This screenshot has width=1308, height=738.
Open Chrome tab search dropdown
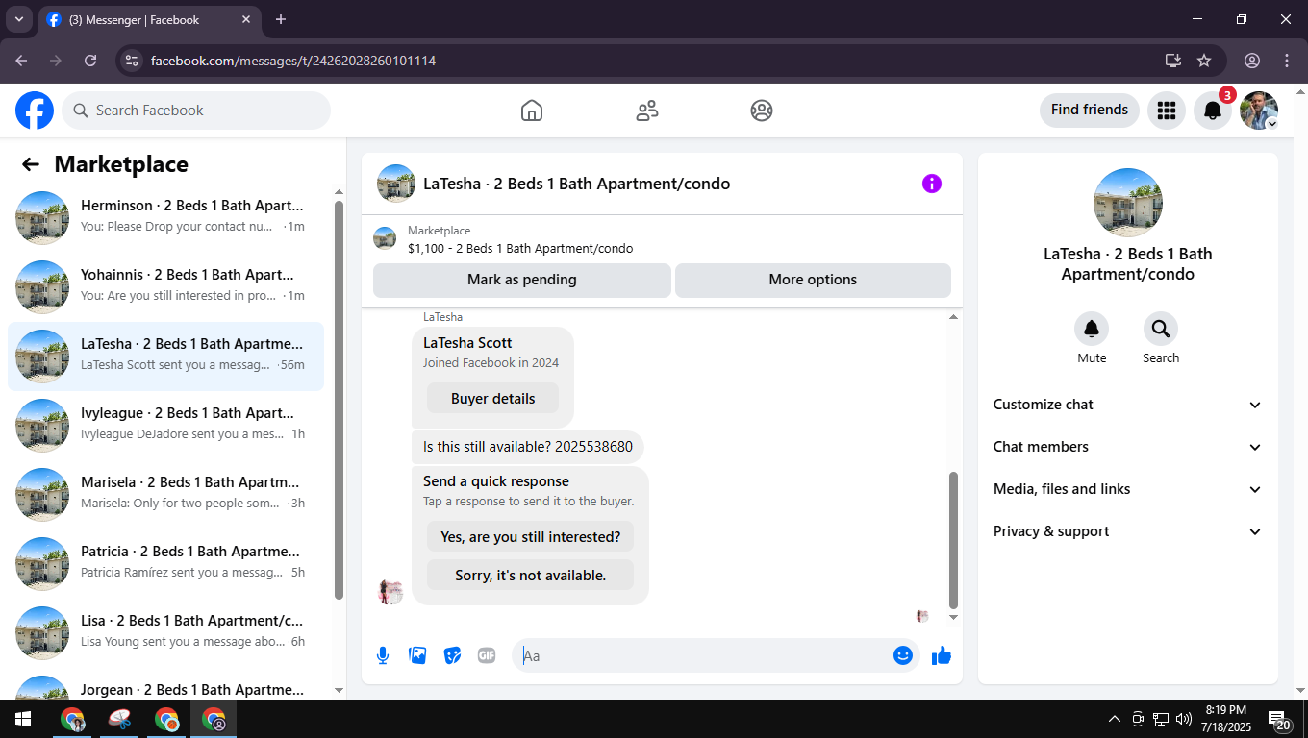[18, 19]
